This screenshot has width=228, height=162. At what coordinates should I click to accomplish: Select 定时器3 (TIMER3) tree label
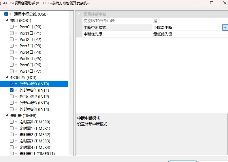[x=35, y=141]
